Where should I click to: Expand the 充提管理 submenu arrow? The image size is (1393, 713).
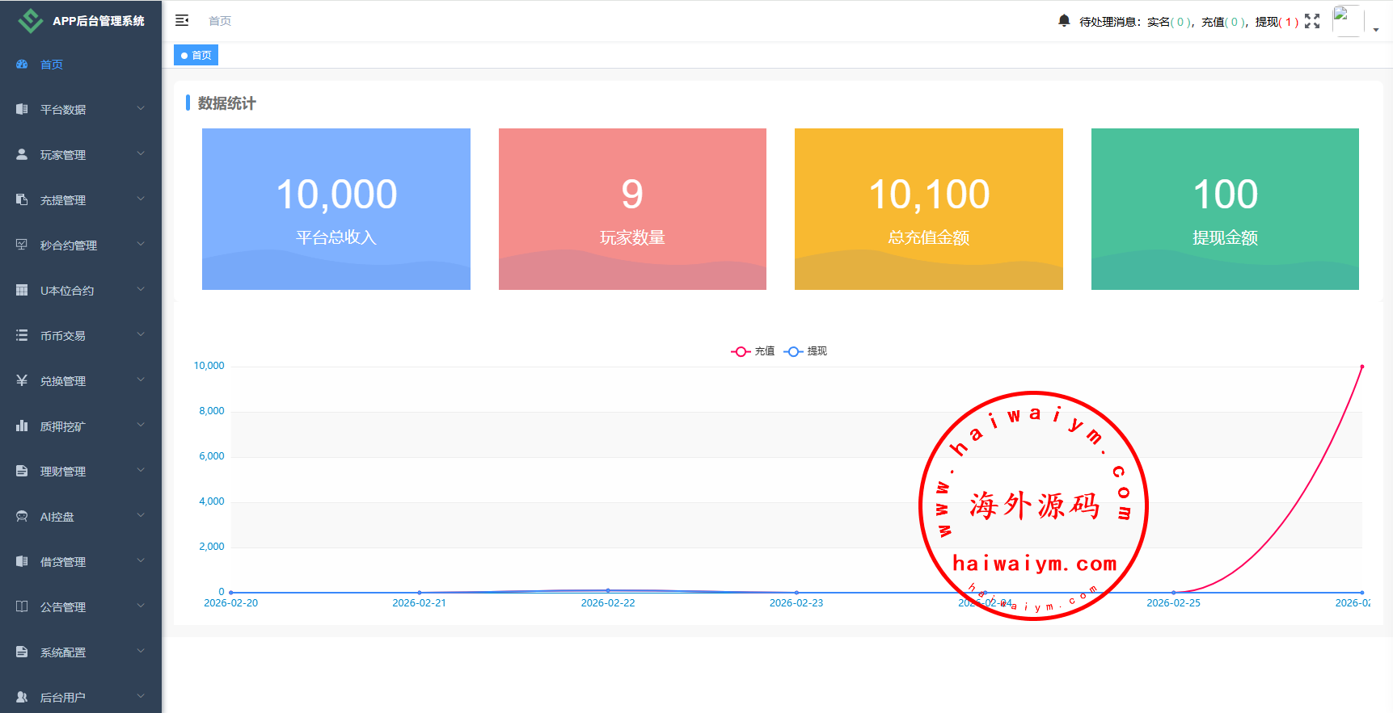(141, 199)
